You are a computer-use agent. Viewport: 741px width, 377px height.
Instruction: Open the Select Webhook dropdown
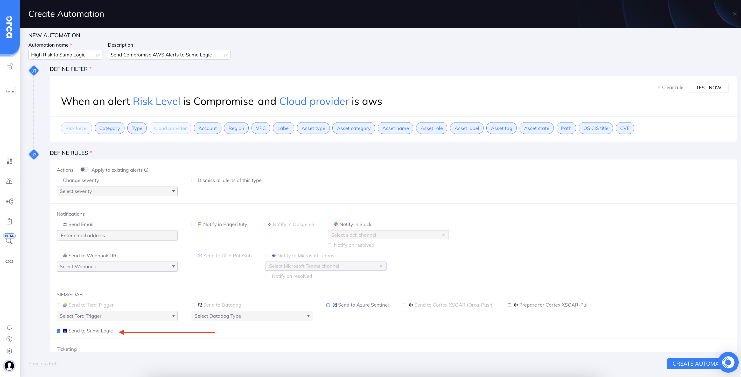click(x=117, y=267)
